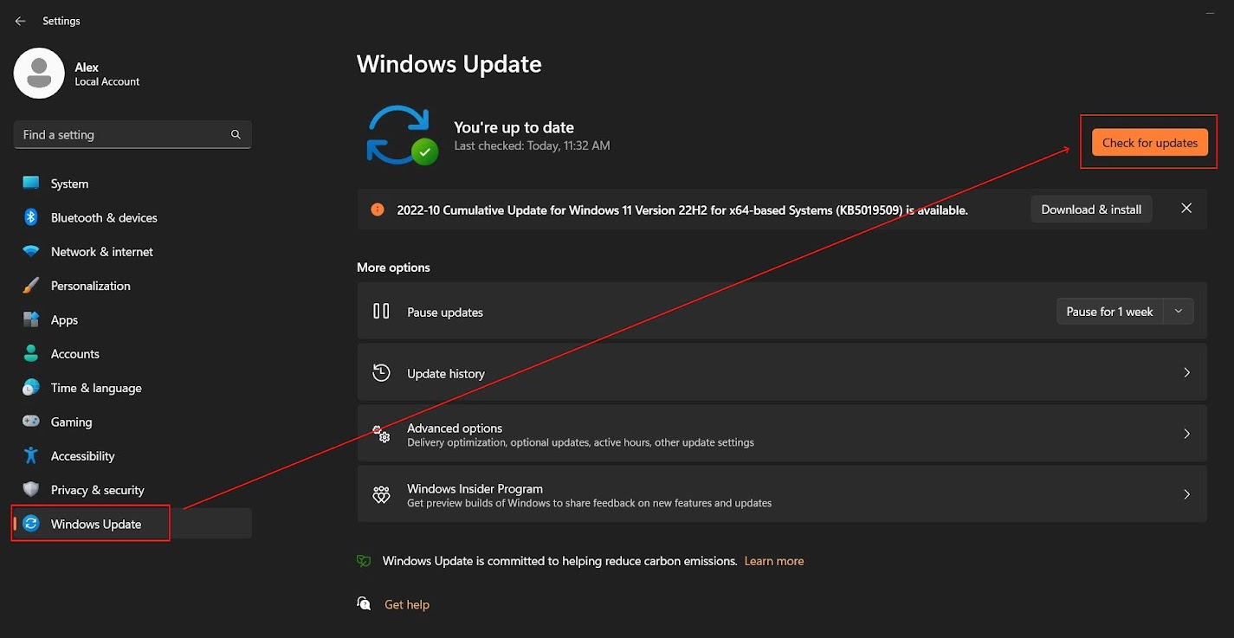The width and height of the screenshot is (1234, 638).
Task: Click the carbon emissions commitment sentence
Action: pos(559,561)
